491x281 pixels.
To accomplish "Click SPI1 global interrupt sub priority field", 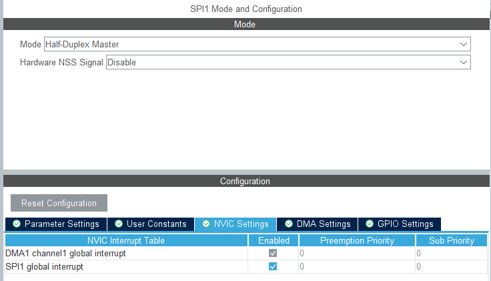I will coord(452,266).
